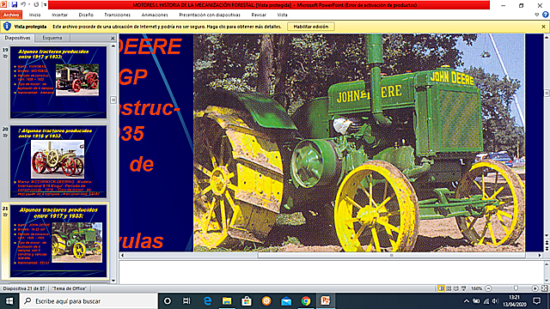Click the taskbar search box
Viewport: 550px width, 309px height.
click(x=88, y=301)
